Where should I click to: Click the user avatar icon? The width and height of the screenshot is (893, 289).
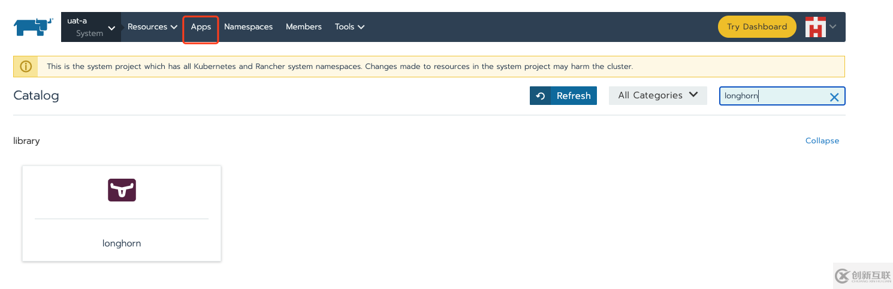point(815,27)
